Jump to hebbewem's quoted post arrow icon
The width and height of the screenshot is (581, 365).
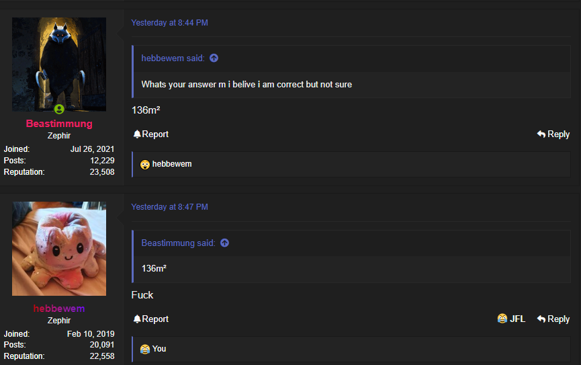point(214,58)
